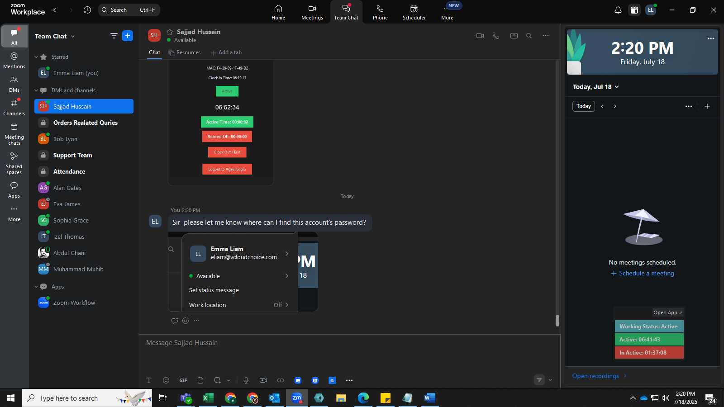Open Meeting chats in the sidebar
This screenshot has height=407, width=724.
14,134
